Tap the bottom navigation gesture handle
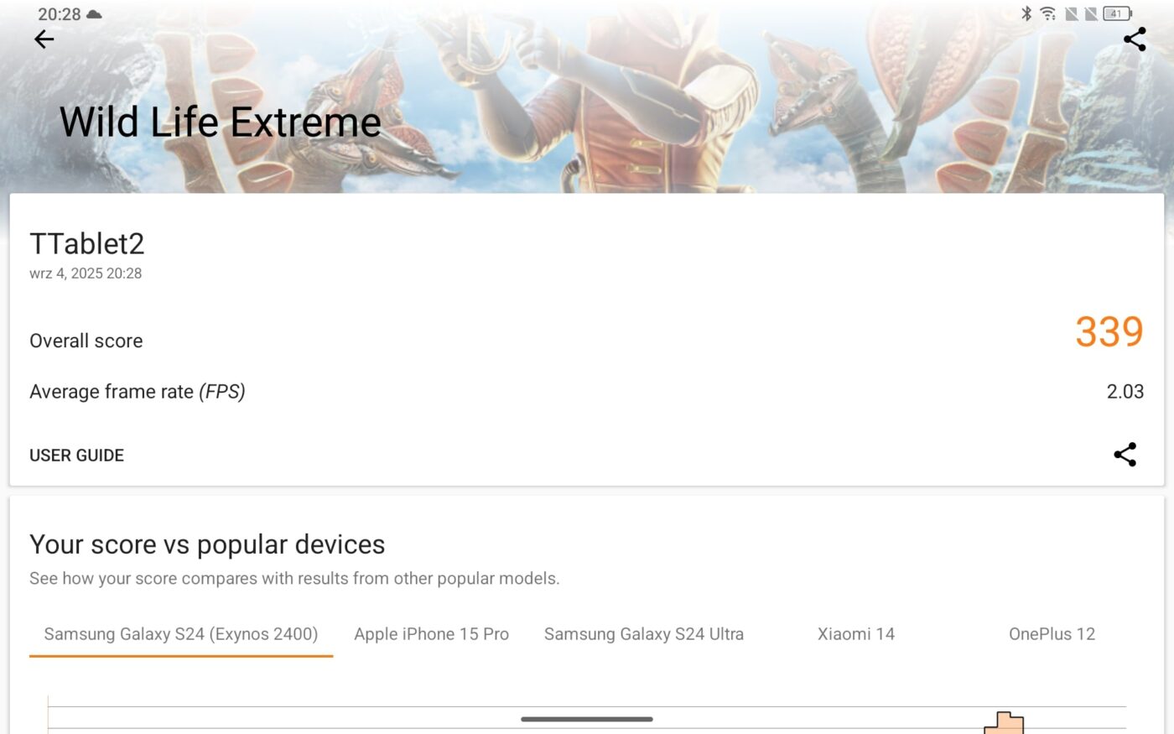The height and width of the screenshot is (734, 1174). coord(587,719)
